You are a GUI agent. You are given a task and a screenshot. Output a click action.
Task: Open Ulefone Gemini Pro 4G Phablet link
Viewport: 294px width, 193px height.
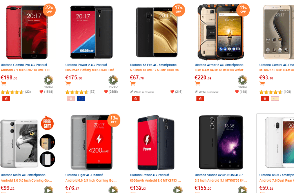[24, 65]
